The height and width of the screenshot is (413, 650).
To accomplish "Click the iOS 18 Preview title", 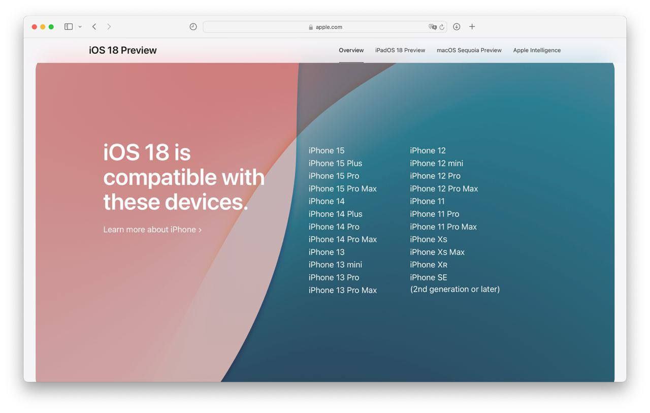I will [x=123, y=50].
